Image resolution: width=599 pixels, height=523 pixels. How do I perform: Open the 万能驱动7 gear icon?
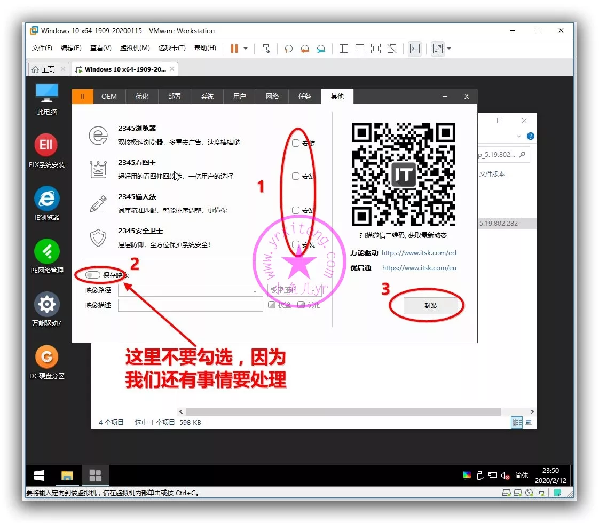(x=46, y=304)
